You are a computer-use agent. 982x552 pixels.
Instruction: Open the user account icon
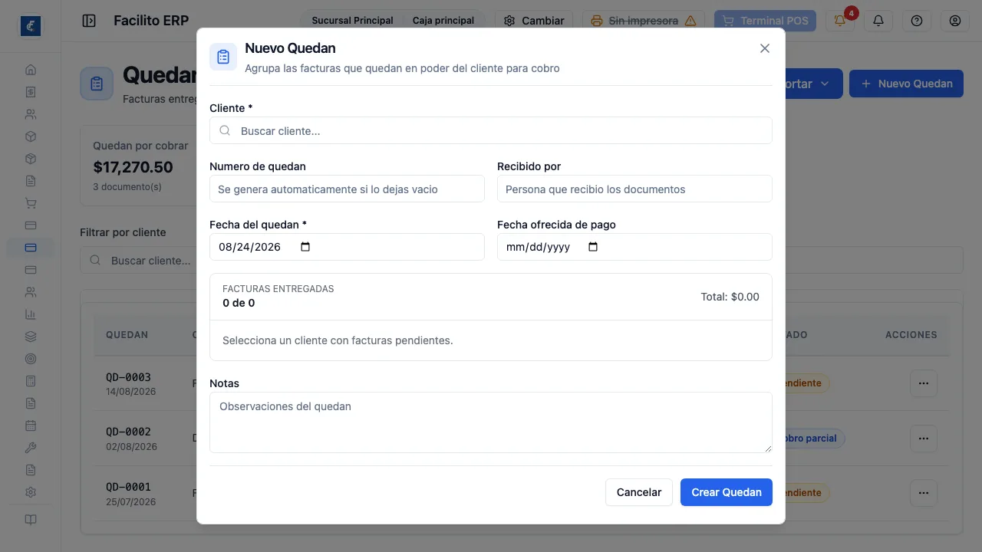(955, 21)
